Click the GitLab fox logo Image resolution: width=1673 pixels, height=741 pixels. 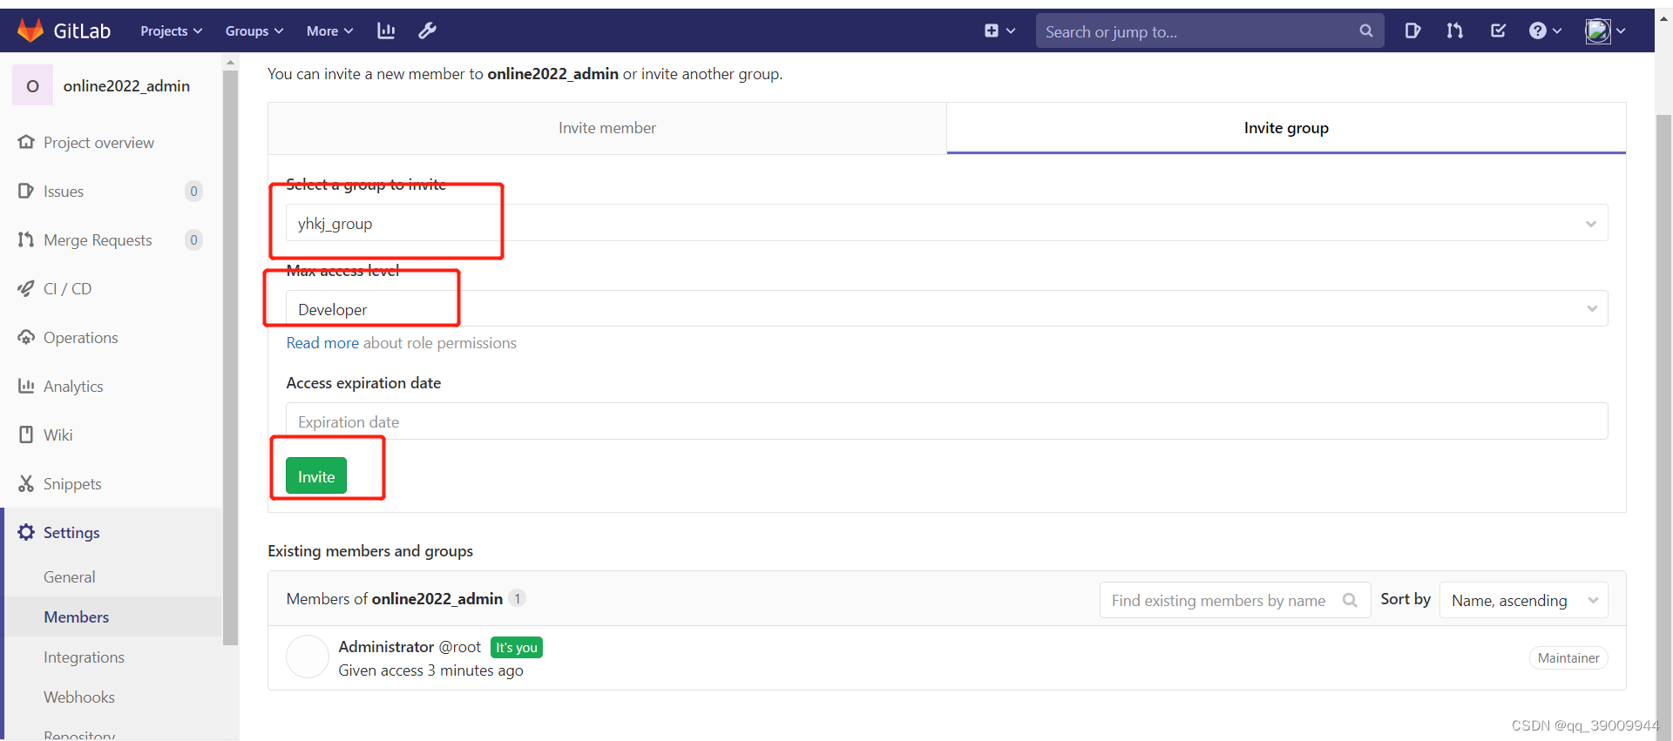click(30, 30)
